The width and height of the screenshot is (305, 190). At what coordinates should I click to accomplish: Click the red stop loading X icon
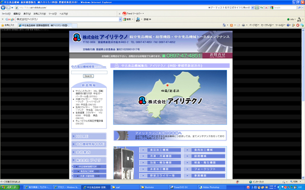coord(266,7)
